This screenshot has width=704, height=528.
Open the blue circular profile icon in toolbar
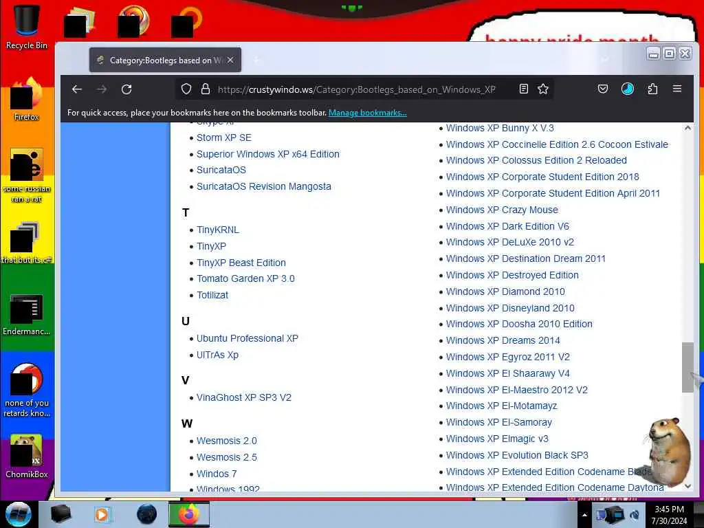(627, 89)
